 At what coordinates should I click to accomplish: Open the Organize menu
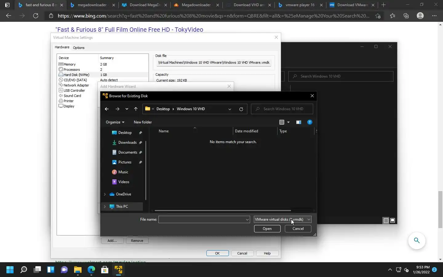click(115, 122)
